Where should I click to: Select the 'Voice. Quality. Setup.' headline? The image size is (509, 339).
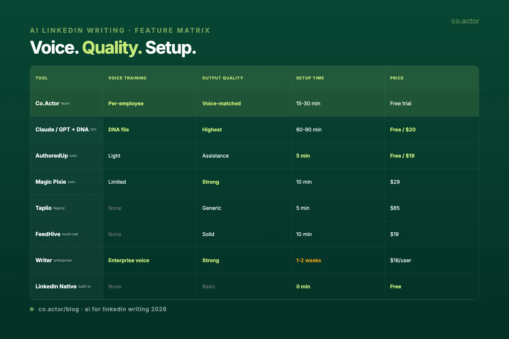(x=113, y=48)
